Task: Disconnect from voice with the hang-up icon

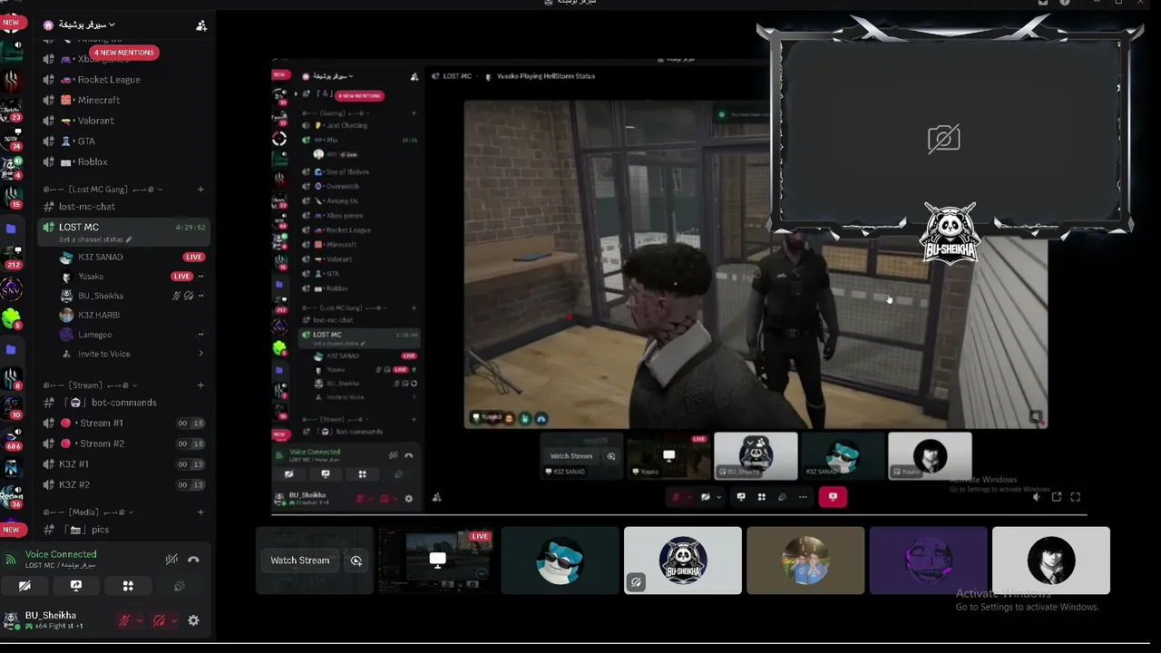Action: [193, 560]
